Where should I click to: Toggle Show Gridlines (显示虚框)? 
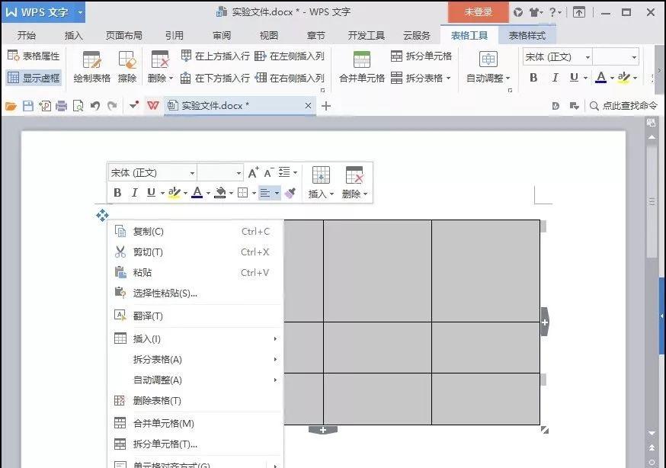34,78
